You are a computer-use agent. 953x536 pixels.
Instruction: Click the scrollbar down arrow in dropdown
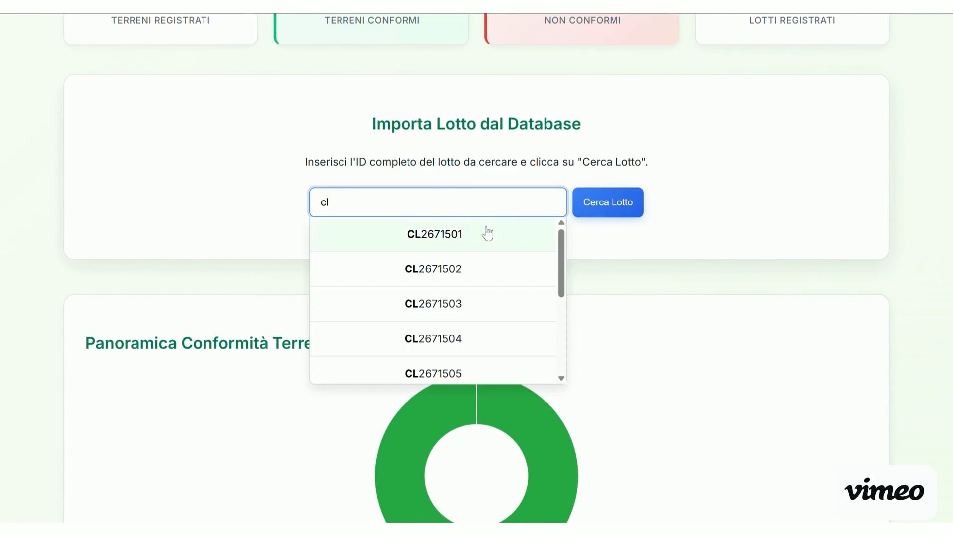(561, 378)
